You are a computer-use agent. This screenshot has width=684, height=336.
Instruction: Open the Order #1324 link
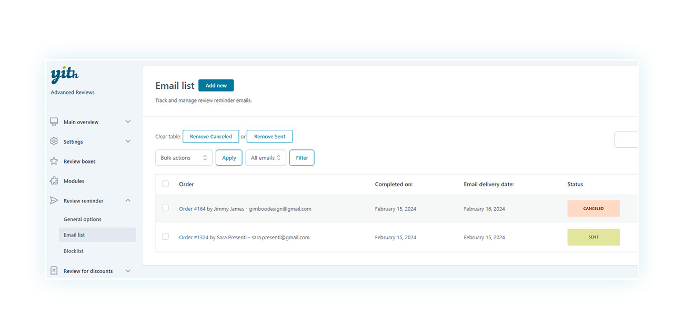[194, 237]
